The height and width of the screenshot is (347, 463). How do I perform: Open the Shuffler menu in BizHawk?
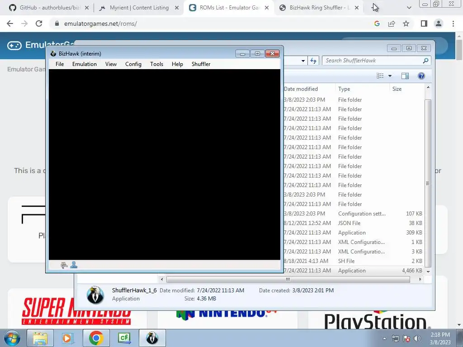coord(201,64)
